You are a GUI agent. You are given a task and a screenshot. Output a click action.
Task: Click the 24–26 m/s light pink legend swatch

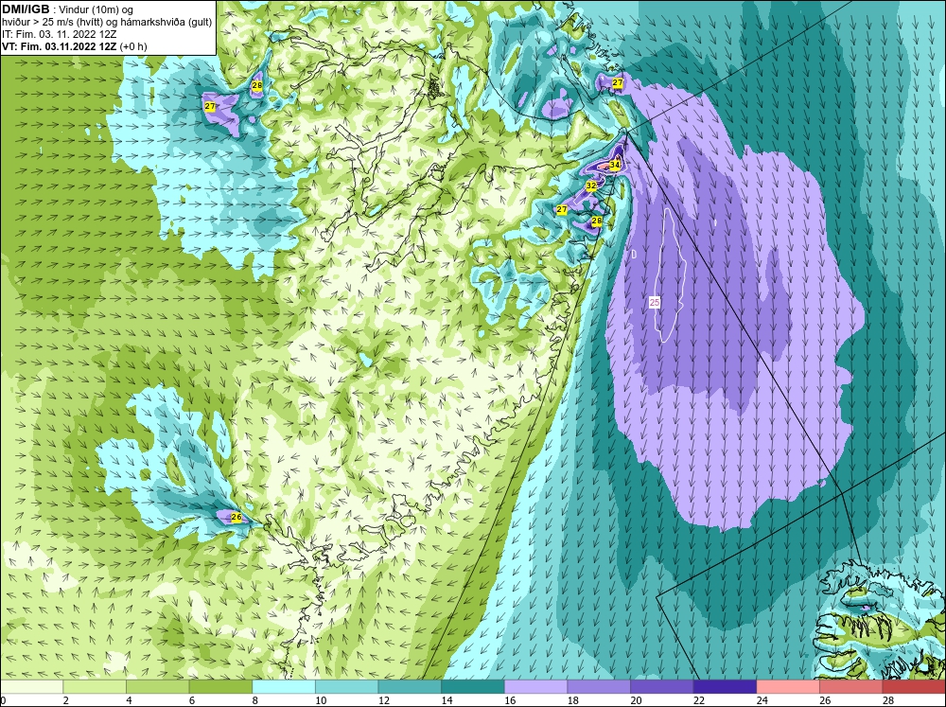point(788,687)
